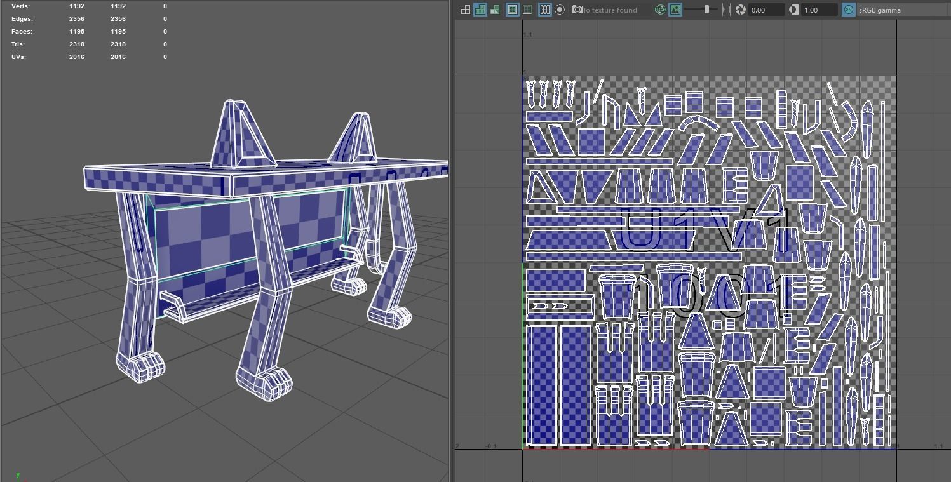Image resolution: width=951 pixels, height=482 pixels.
Task: Click the gamma contrast icon
Action: pos(794,10)
